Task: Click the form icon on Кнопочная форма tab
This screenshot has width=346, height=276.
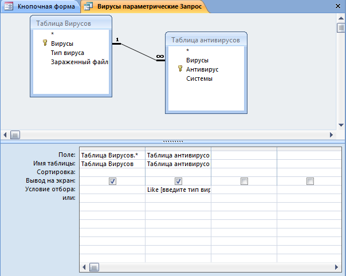Action: point(9,6)
